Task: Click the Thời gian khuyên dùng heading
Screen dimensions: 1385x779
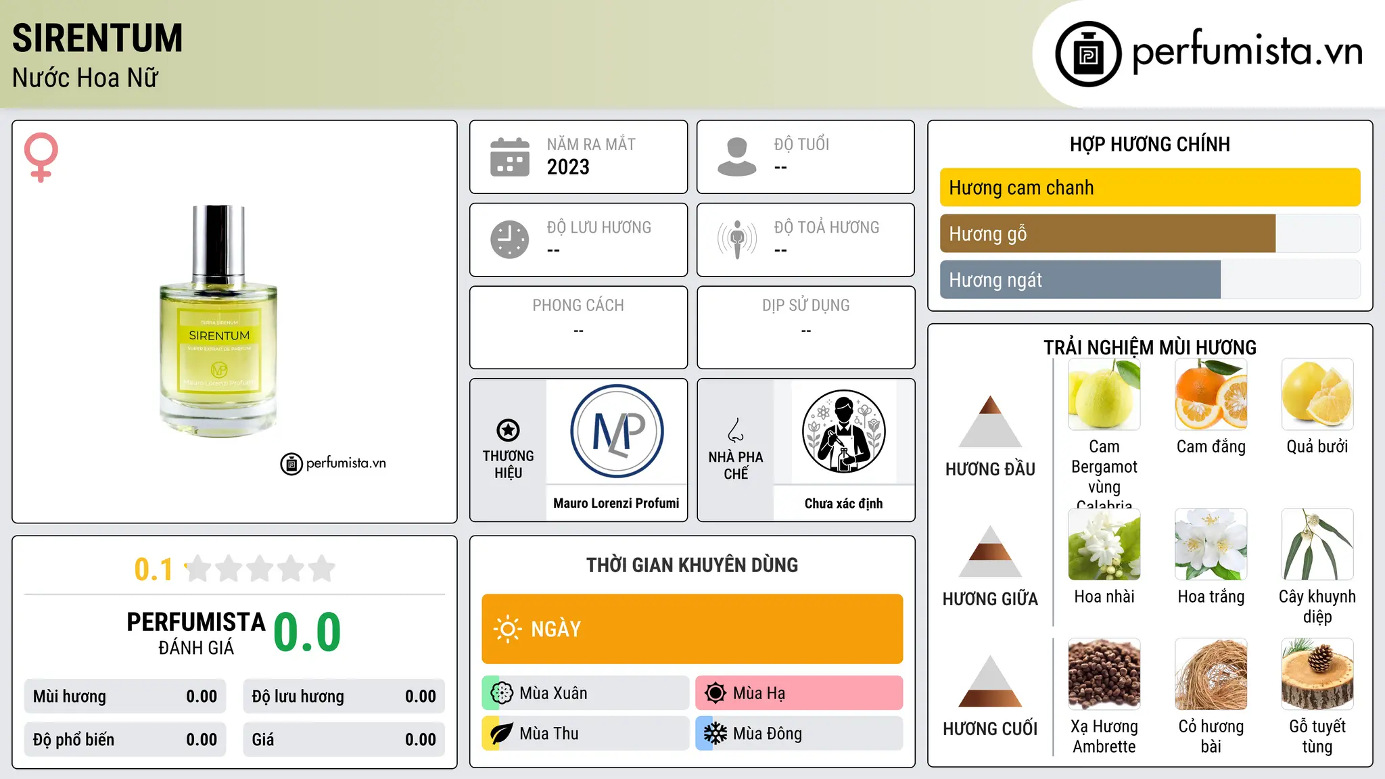Action: point(692,565)
